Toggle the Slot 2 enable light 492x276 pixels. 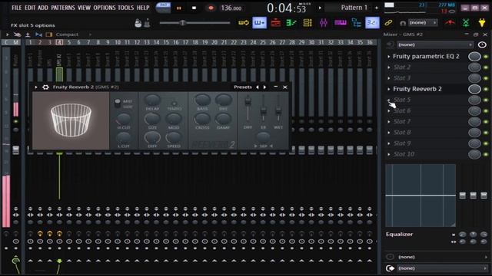tap(486, 67)
